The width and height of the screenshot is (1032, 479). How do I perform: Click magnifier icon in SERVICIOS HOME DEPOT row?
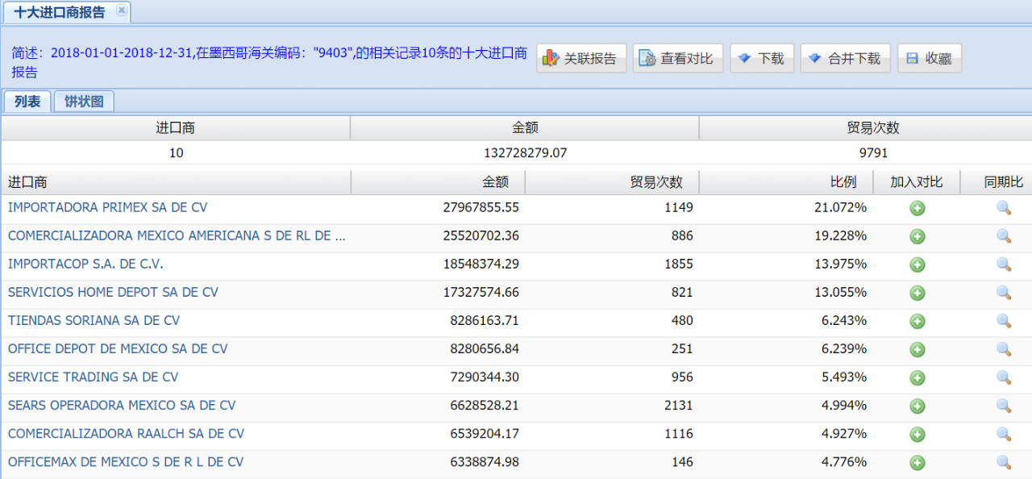[1003, 293]
